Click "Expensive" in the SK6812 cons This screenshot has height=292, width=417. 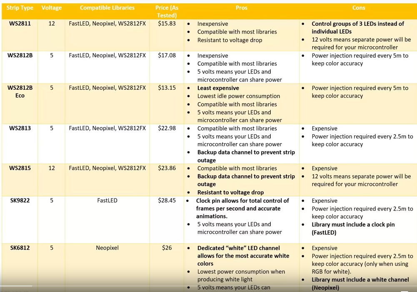pos(325,248)
